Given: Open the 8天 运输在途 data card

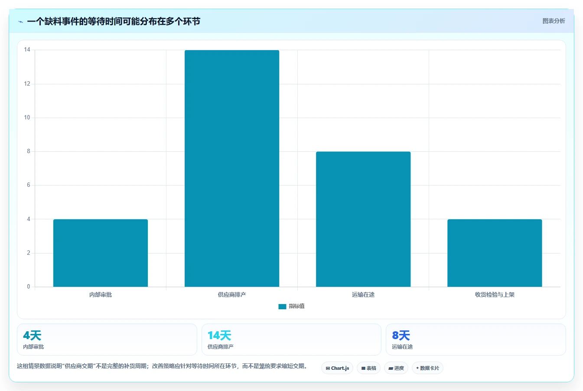Looking at the screenshot, I should click(x=476, y=340).
